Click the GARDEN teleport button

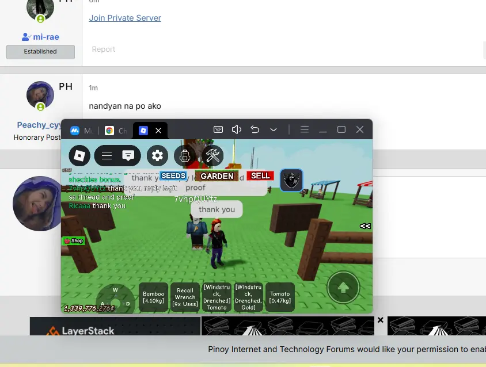(217, 176)
